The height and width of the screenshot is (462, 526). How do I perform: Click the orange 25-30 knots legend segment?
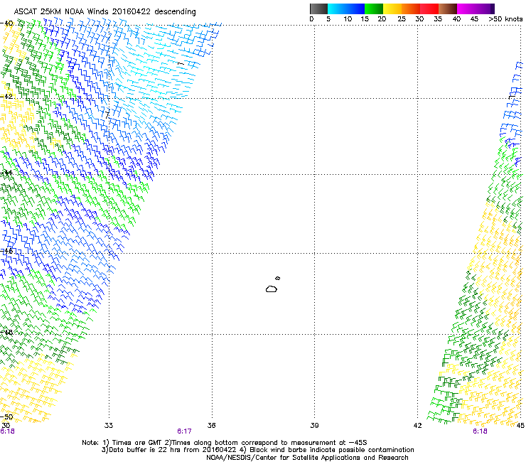[x=411, y=9]
